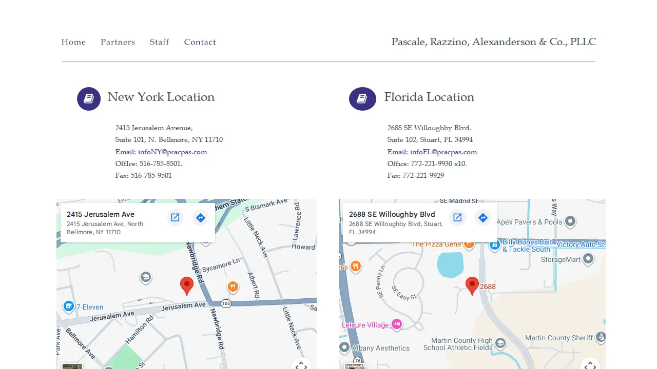Select the StorageMart marker icon
657x369 pixels.
(588, 259)
